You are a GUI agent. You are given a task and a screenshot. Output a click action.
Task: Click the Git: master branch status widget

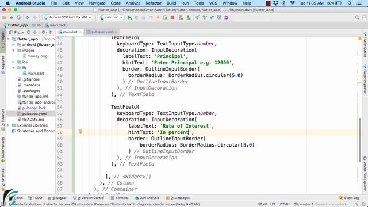303,204
